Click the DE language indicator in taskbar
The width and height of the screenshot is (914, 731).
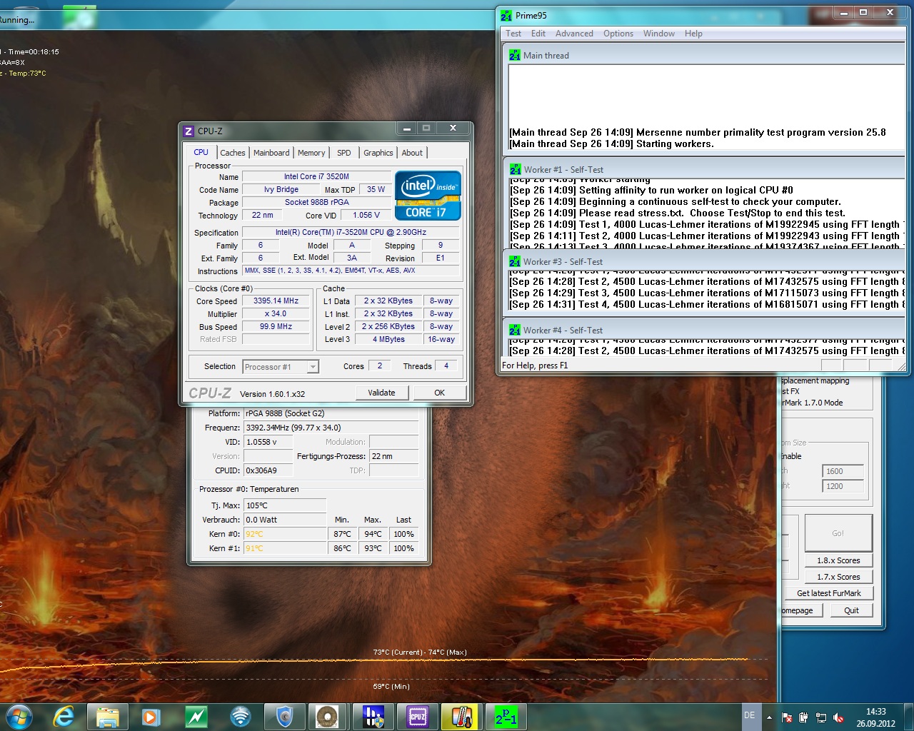[749, 715]
